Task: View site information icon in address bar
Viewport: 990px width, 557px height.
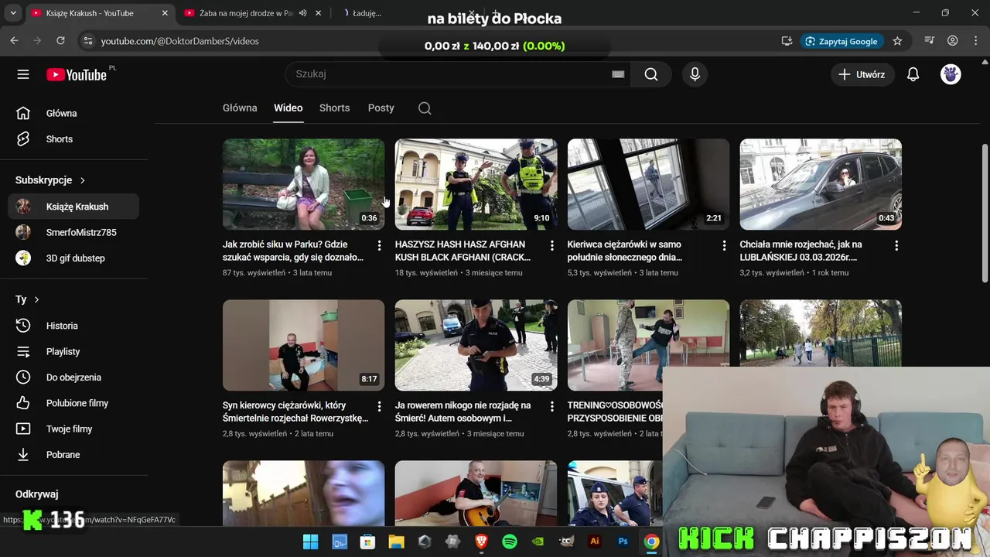Action: click(87, 41)
